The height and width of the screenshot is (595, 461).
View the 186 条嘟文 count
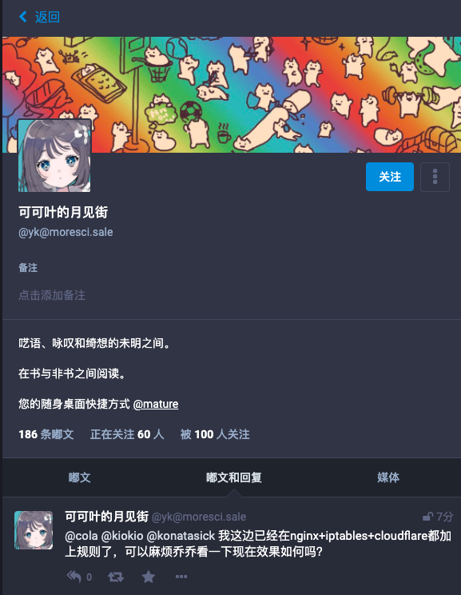(x=46, y=434)
